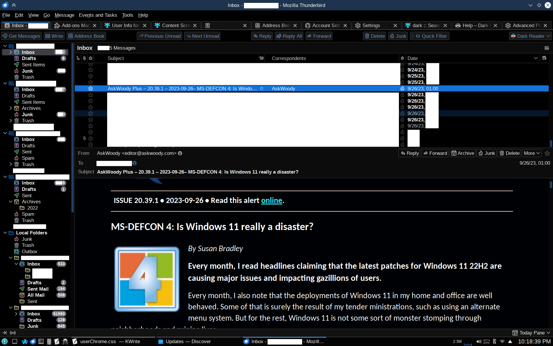Open the More actions dropdown
The height and width of the screenshot is (346, 553).
(x=531, y=153)
